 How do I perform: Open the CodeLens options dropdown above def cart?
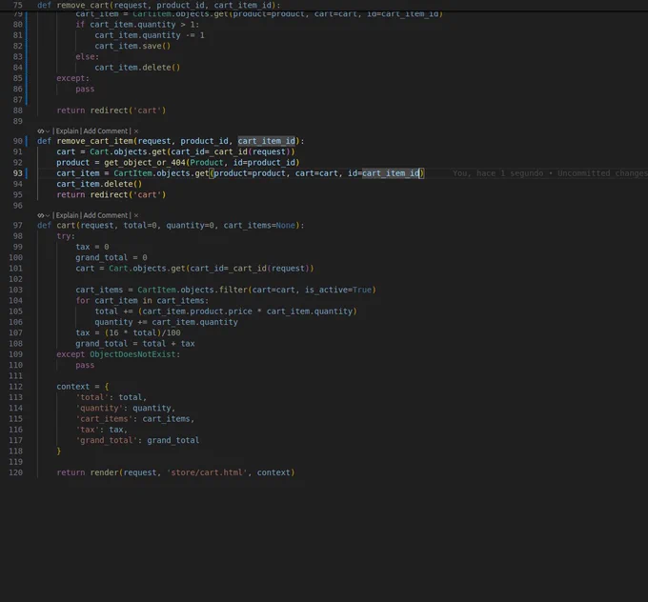44,215
